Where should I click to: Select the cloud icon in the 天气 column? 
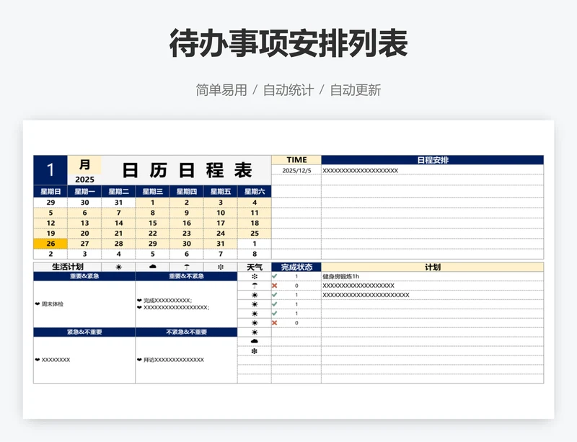point(255,342)
